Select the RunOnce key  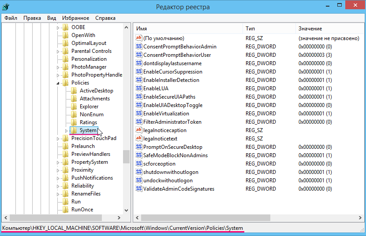tap(82, 210)
